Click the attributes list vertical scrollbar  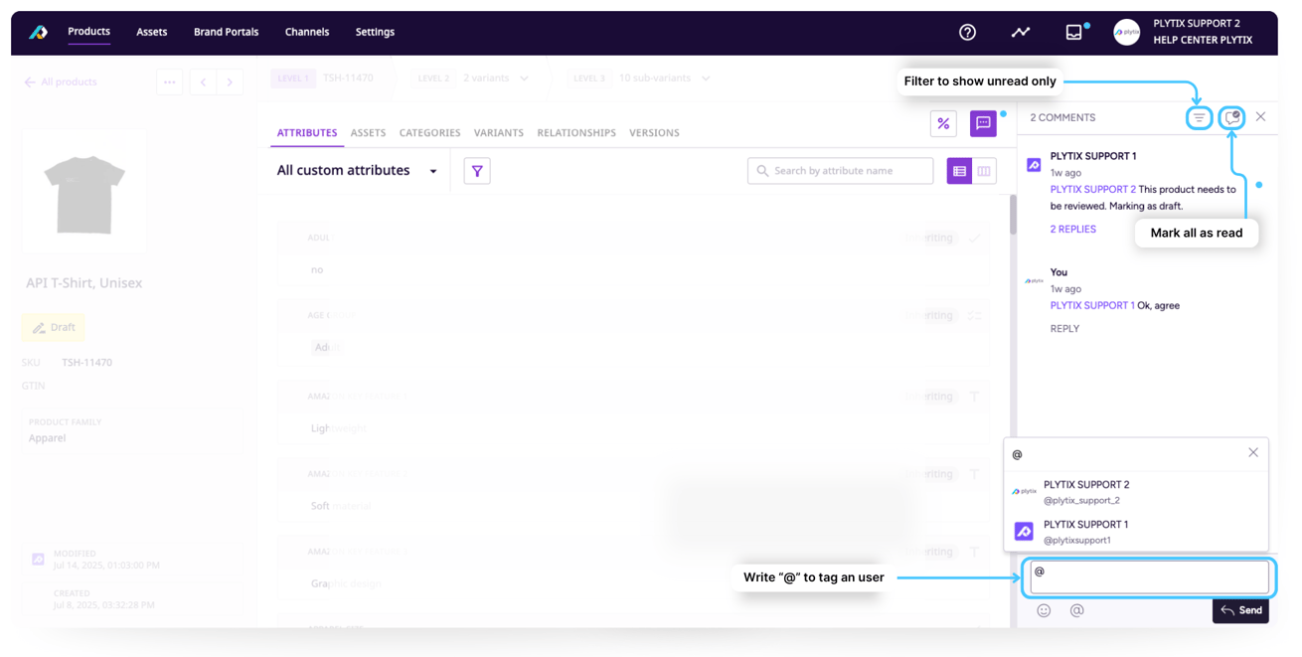coord(1013,215)
